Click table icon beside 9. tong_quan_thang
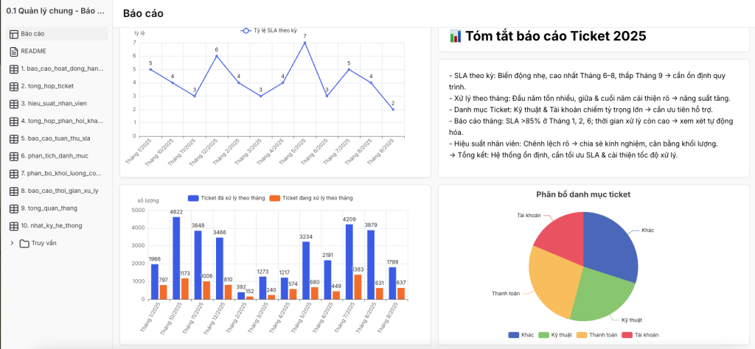Viewport: 755px width, 349px height. [14, 208]
